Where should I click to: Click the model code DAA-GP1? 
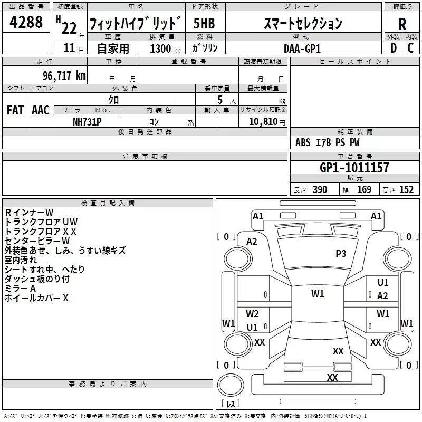pyautogui.click(x=302, y=49)
